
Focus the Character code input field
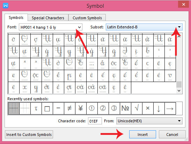pos(95,121)
